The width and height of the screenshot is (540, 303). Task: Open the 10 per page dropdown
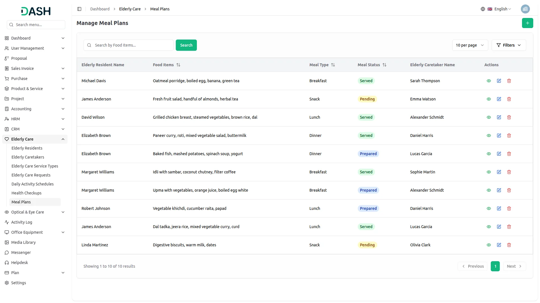470,45
